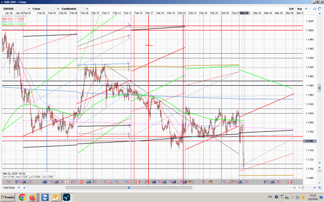
Task: Click the lone Germany flag event below Feb 24
Action: point(210,182)
